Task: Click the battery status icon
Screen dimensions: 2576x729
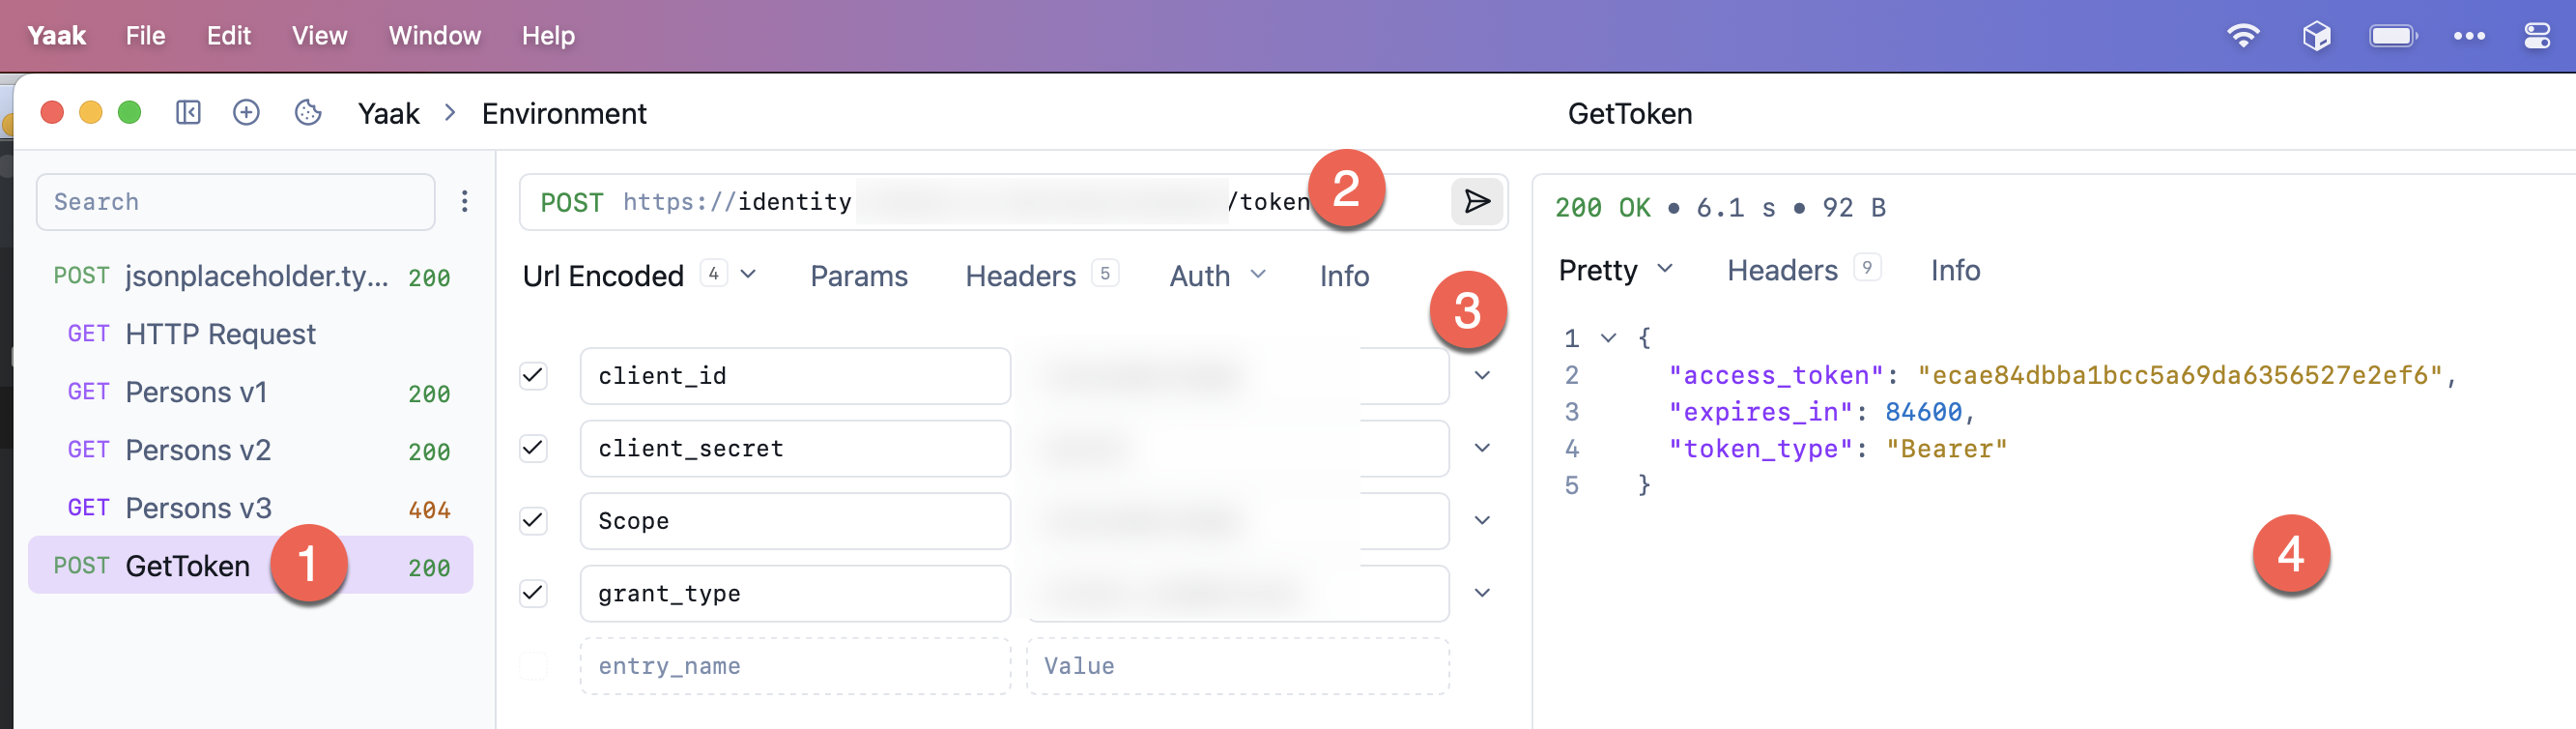Action: coord(2392,36)
